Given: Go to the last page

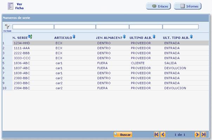Looking at the screenshot, I should pos(204,134).
